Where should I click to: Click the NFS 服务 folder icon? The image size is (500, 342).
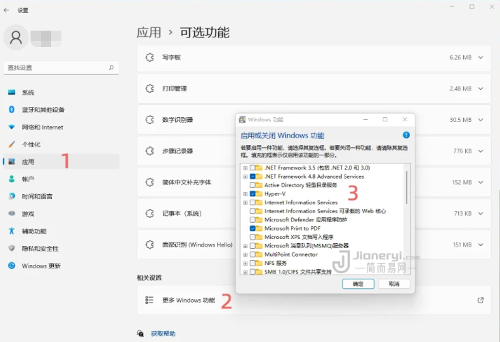tap(259, 263)
